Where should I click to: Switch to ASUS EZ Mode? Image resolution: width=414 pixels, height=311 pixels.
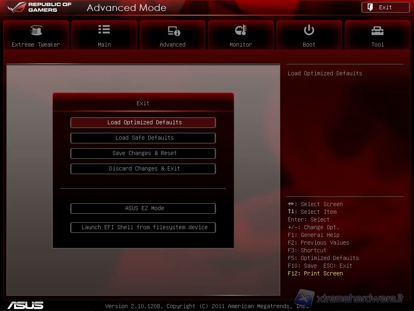(143, 209)
